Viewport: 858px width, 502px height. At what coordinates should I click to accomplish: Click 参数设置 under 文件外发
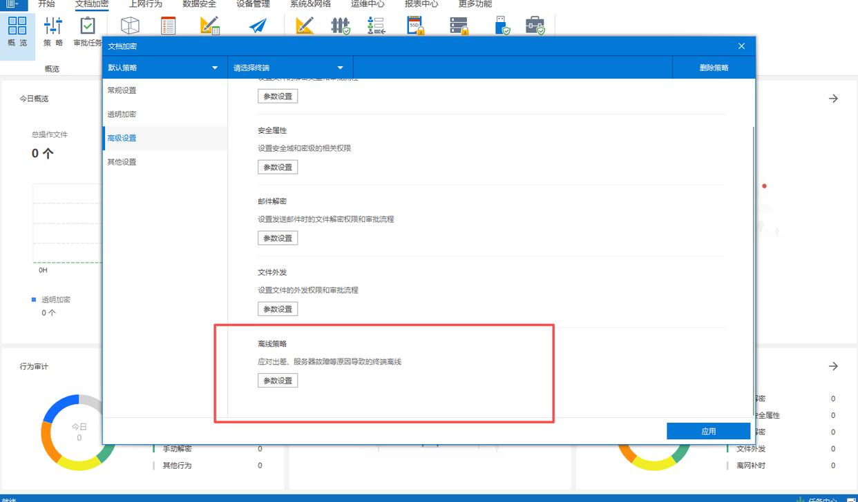pyautogui.click(x=278, y=309)
